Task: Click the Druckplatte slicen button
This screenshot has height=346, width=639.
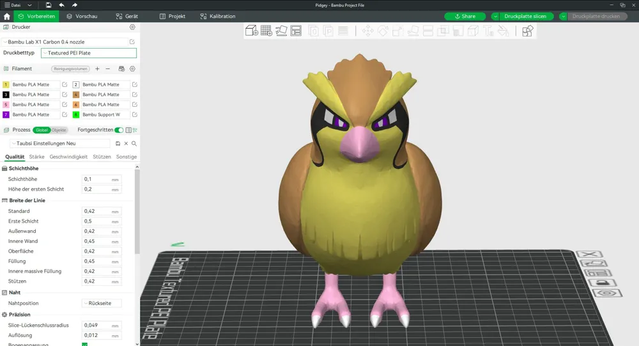Action: coord(526,17)
